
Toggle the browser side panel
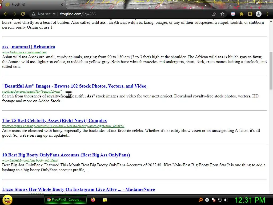[250, 14]
